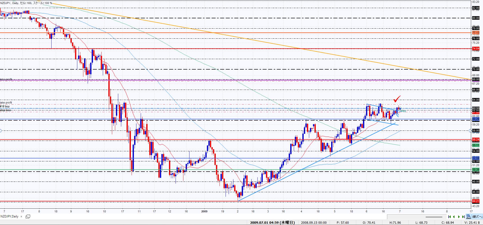Screen dimensions: 483x225
Task: Jump to last bar with end icon
Action: tap(463, 217)
